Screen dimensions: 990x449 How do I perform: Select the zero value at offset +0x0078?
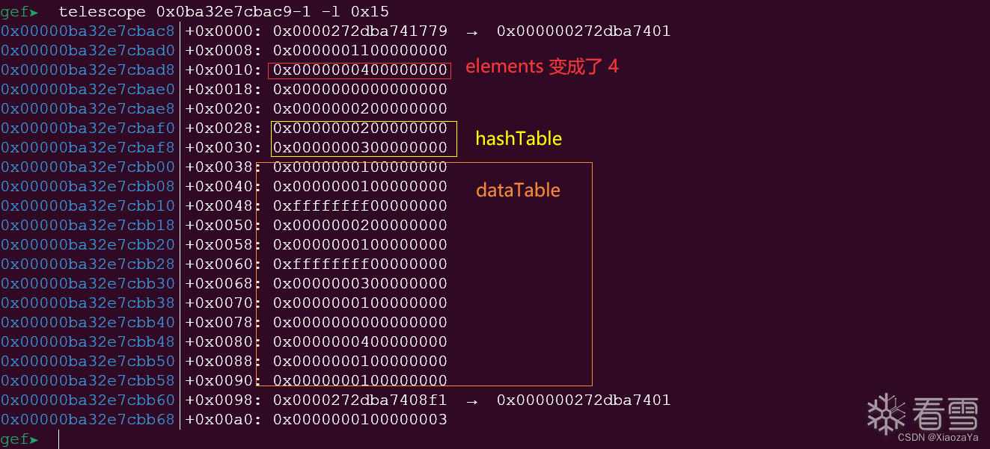click(x=360, y=323)
